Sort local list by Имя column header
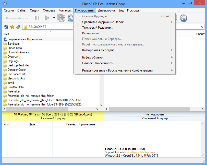 [38, 34]
